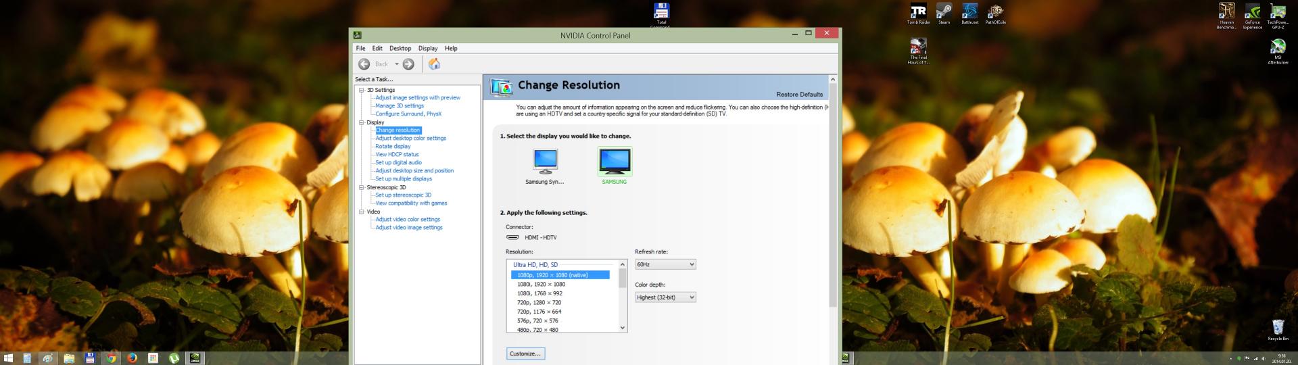The height and width of the screenshot is (365, 1298).
Task: Open Calculator from the taskbar
Action: [x=27, y=358]
